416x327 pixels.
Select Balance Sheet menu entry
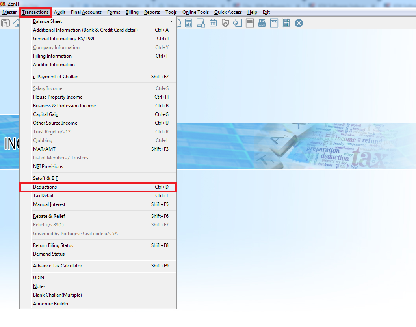(x=98, y=21)
